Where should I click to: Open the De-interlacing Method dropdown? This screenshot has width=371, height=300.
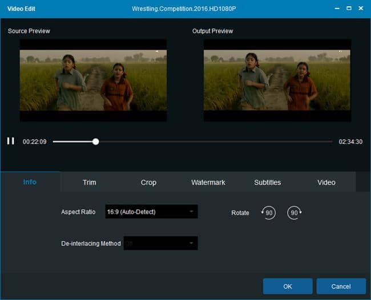coord(160,243)
